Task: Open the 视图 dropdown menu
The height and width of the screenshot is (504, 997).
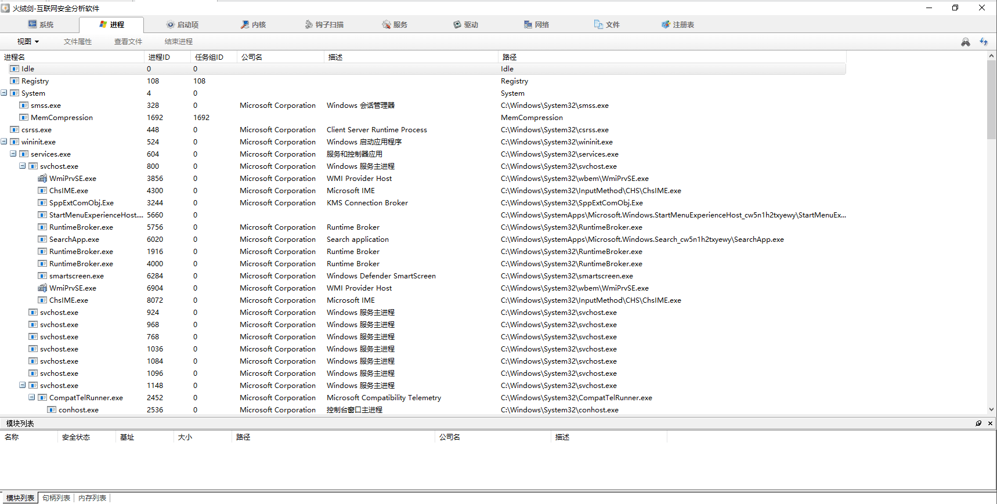Action: click(28, 42)
